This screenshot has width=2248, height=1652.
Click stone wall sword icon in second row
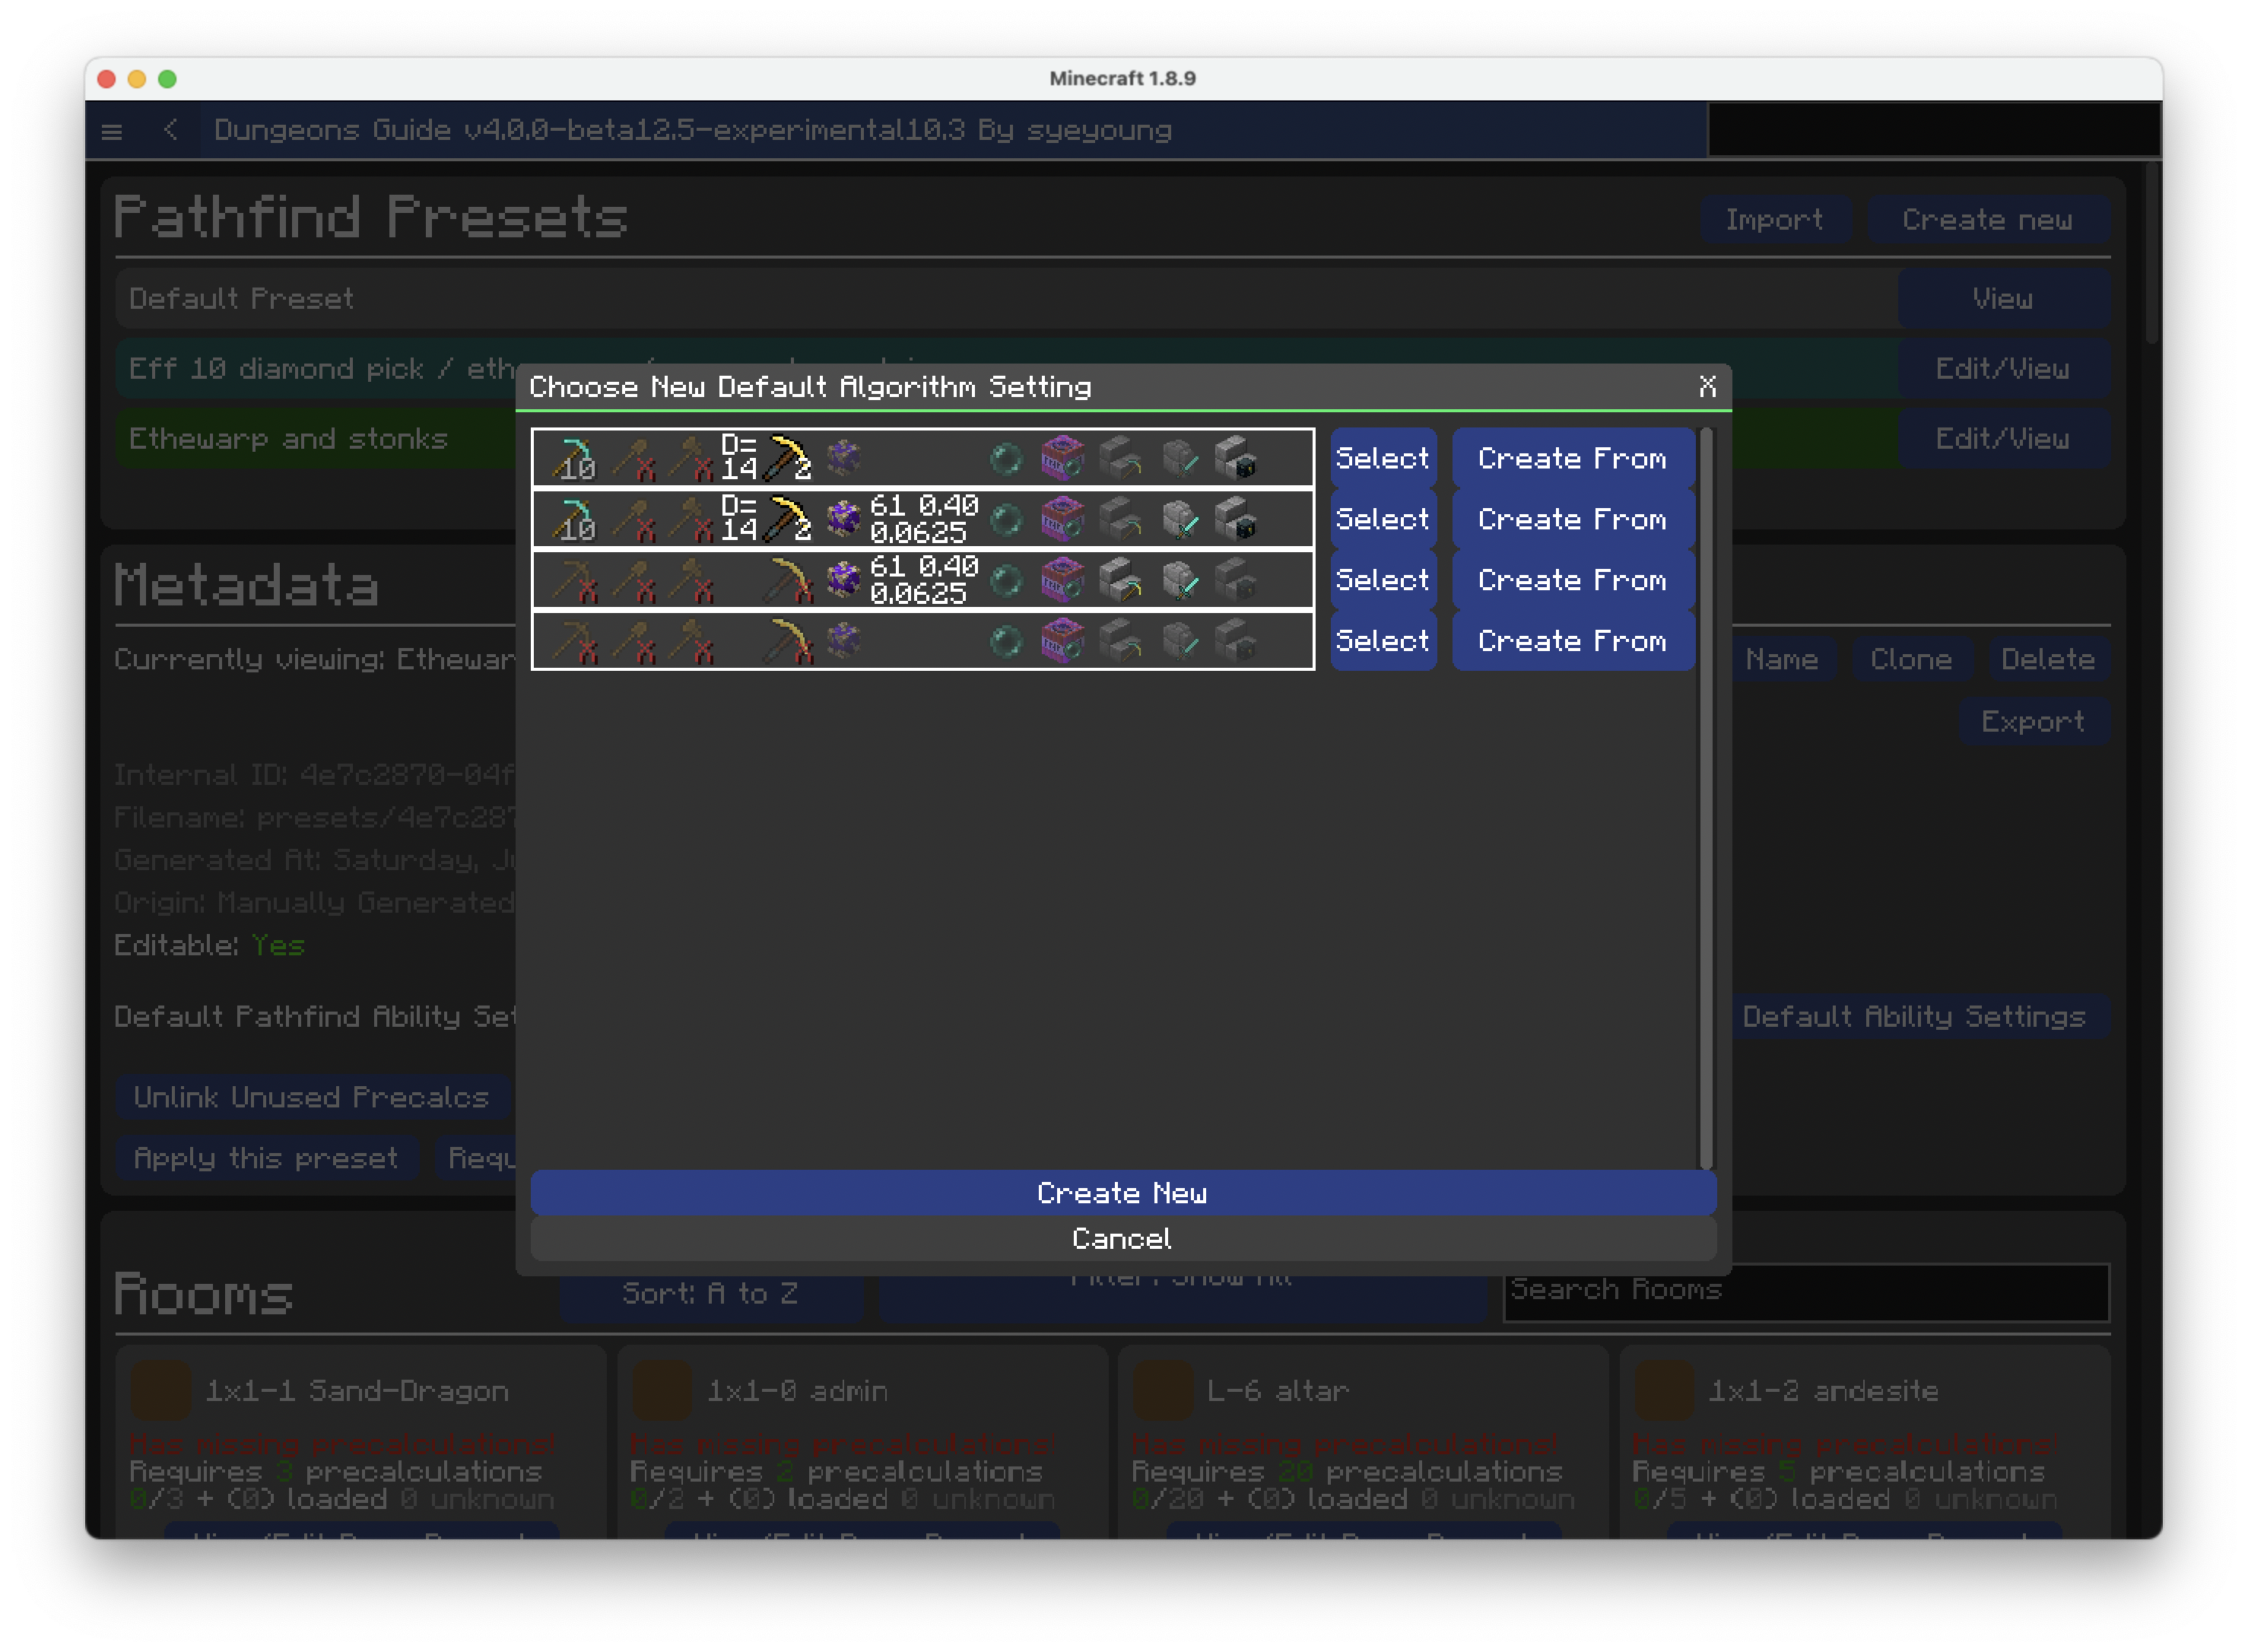coord(1180,519)
